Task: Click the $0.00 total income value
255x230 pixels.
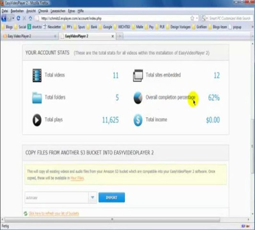Action: point(213,120)
